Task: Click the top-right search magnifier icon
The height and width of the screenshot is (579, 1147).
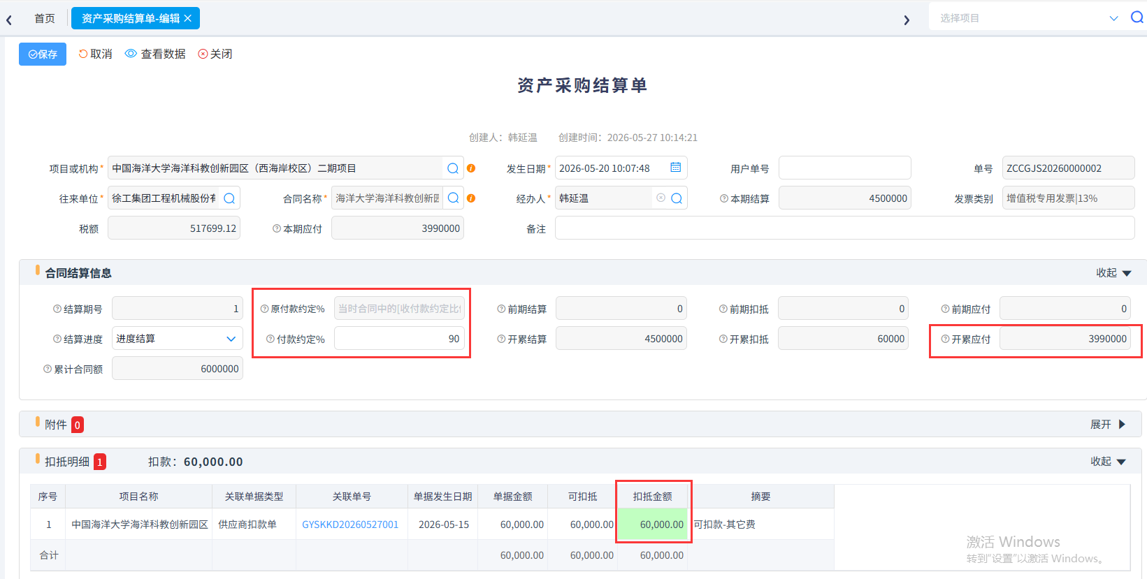Action: click(1137, 17)
